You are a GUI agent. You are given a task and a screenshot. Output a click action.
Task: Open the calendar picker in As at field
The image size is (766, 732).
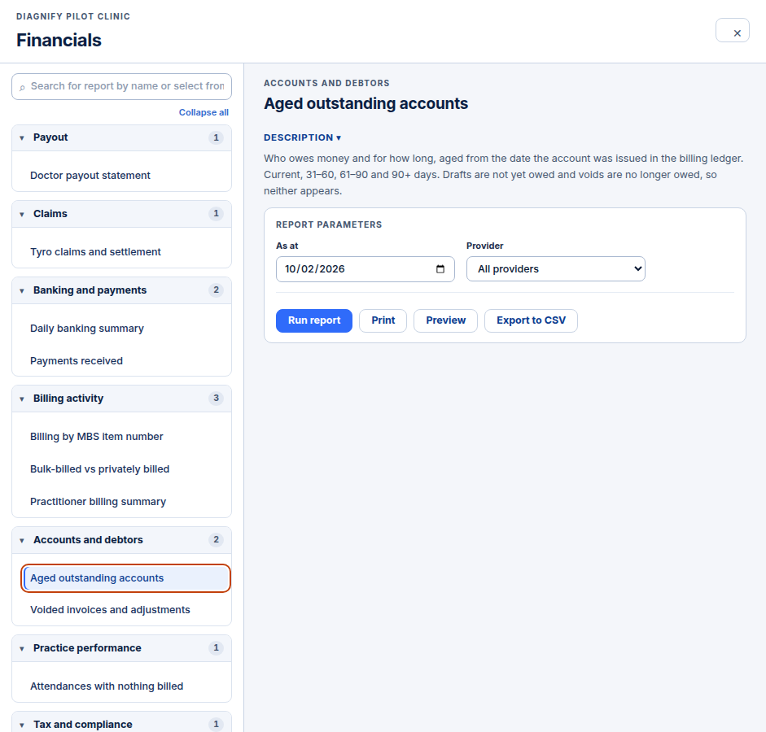[440, 269]
